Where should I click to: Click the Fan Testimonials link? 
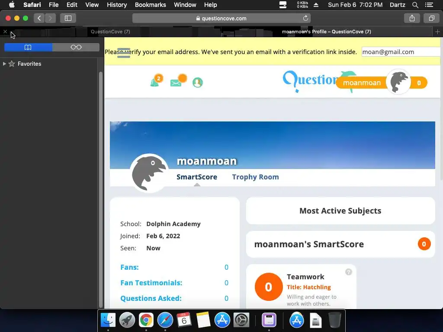[x=151, y=283]
